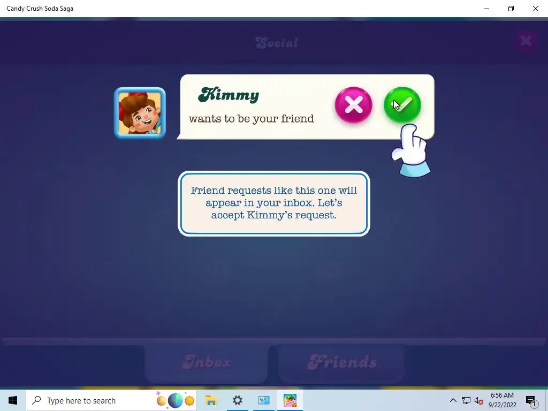The height and width of the screenshot is (411, 548).
Task: Show hidden system tray icons
Action: (x=453, y=400)
